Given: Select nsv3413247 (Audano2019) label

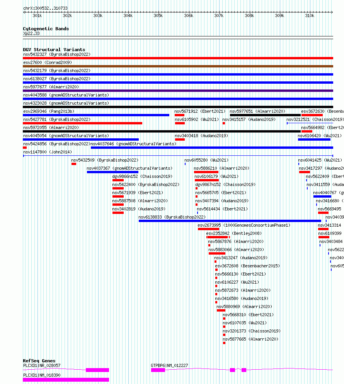Looking at the screenshot, I should 241,258.
